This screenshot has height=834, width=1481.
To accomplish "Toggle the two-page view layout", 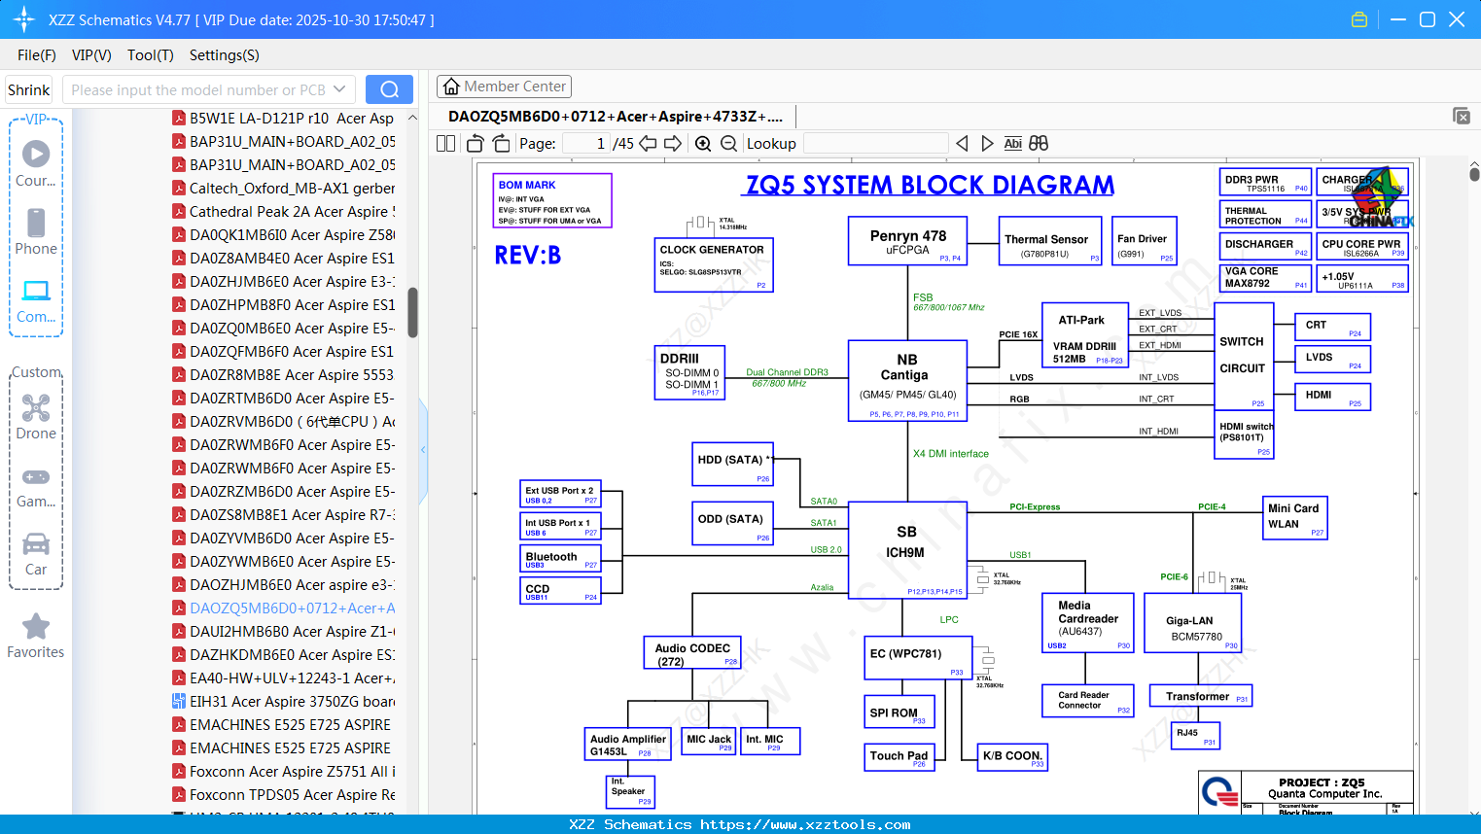I will (x=445, y=143).
